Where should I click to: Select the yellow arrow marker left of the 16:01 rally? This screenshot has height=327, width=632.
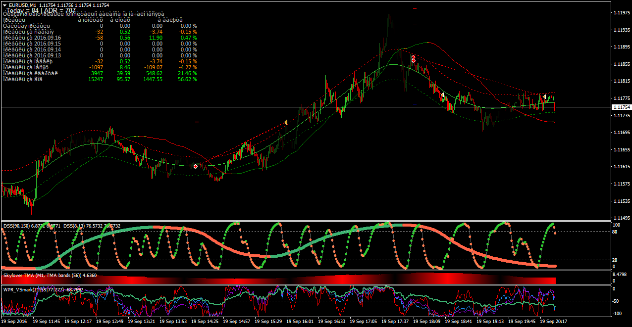[x=286, y=122]
